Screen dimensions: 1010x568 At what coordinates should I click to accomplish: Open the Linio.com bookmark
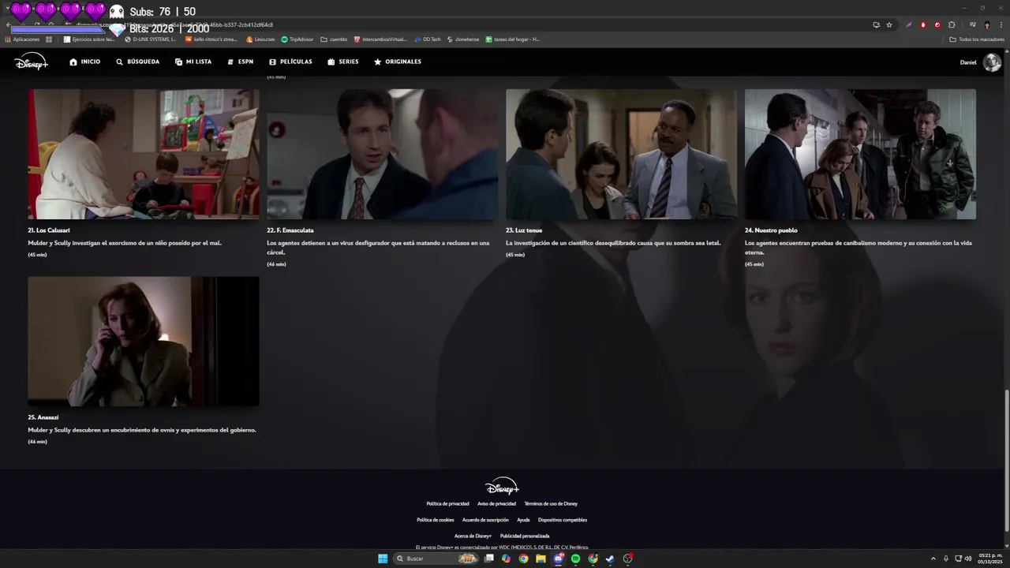coord(260,39)
